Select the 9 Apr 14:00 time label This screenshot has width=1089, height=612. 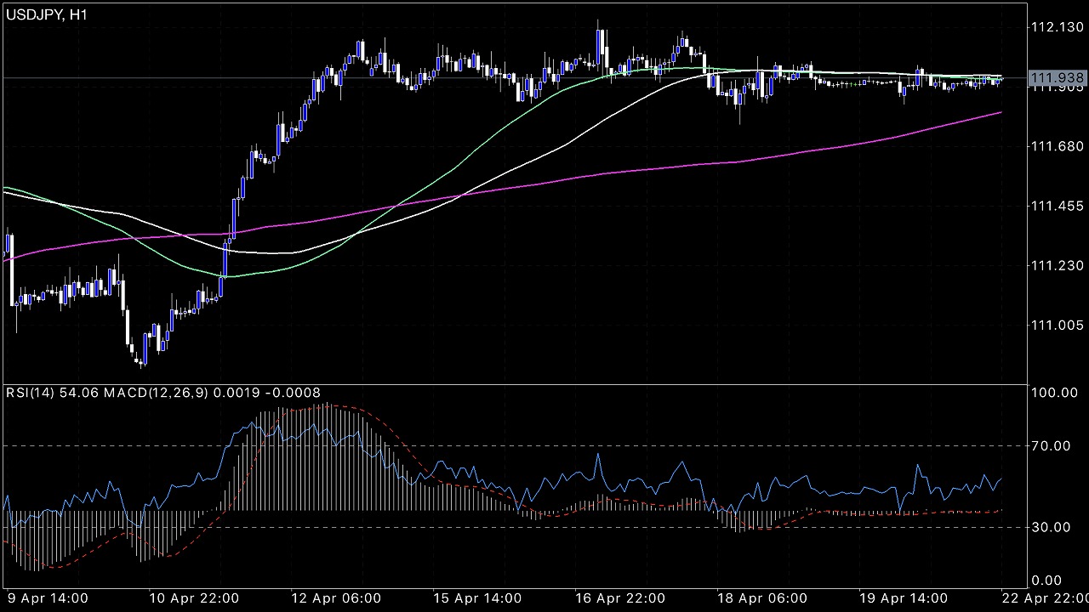tap(48, 598)
